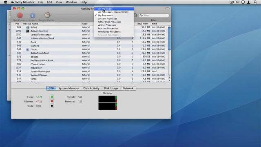The height and width of the screenshot is (147, 261).
Task: Select Other User Processes option
Action: pyautogui.click(x=114, y=22)
